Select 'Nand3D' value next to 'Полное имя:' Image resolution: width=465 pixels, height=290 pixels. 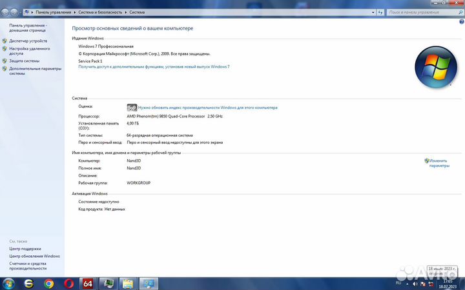tap(134, 168)
